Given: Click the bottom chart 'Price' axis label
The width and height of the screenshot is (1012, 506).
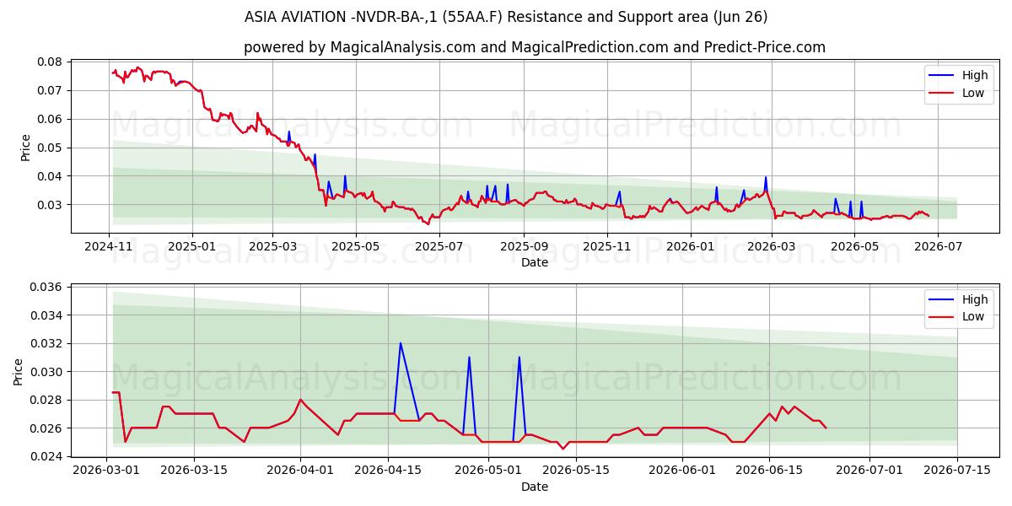Looking at the screenshot, I should click(19, 372).
